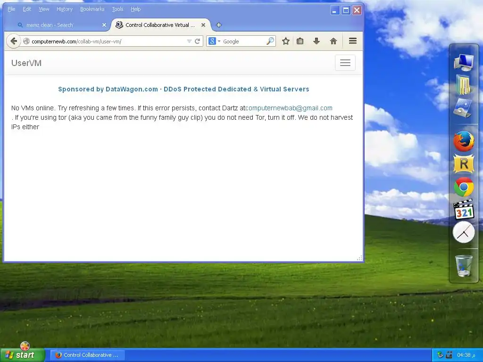Click the site identity globe icon

[26, 41]
